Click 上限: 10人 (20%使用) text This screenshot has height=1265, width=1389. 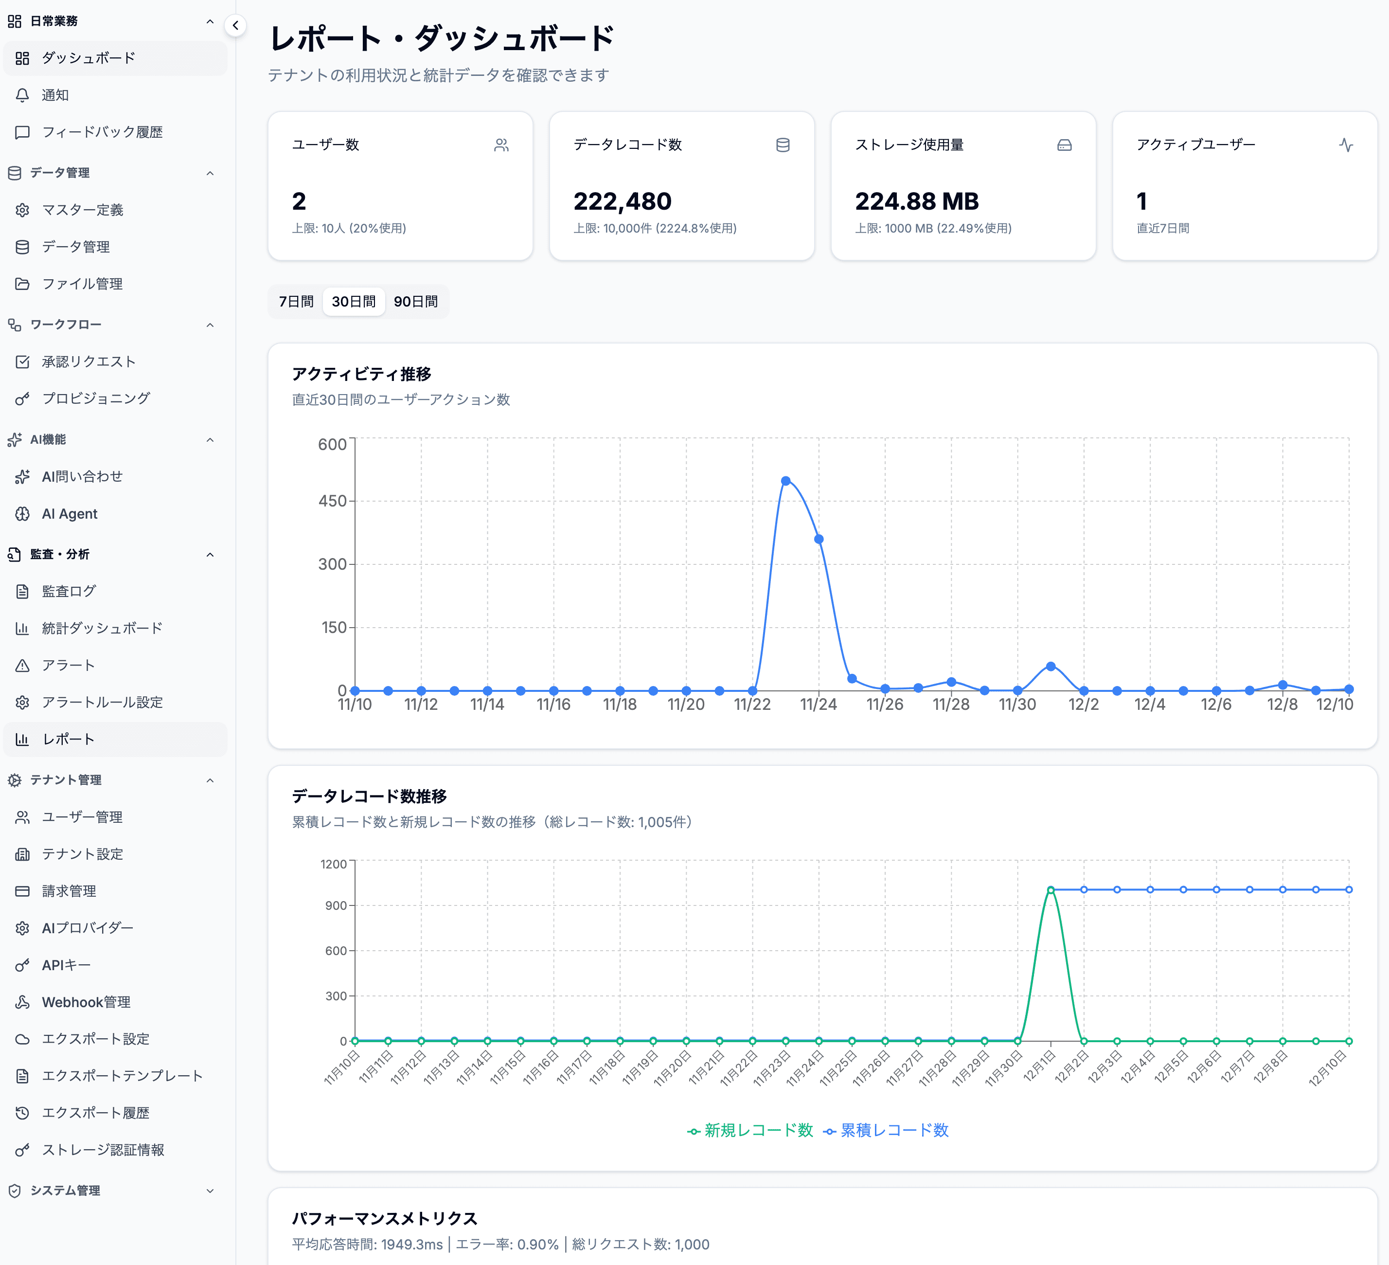point(349,228)
